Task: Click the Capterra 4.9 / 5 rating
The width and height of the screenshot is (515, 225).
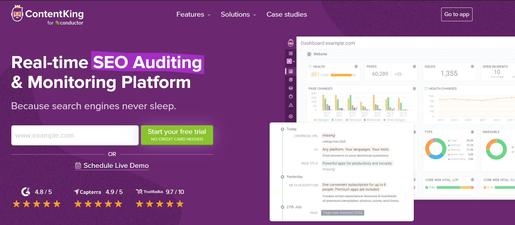Action: (114, 192)
